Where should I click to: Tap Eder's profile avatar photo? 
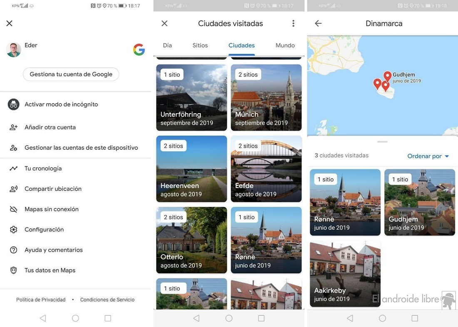coord(13,50)
